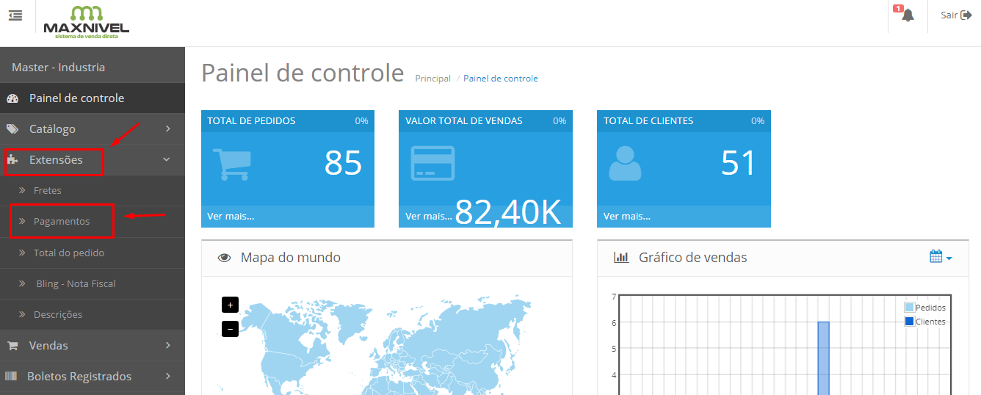The height and width of the screenshot is (395, 981).
Task: Open the sales chart calendar dropdown
Action: click(x=940, y=257)
